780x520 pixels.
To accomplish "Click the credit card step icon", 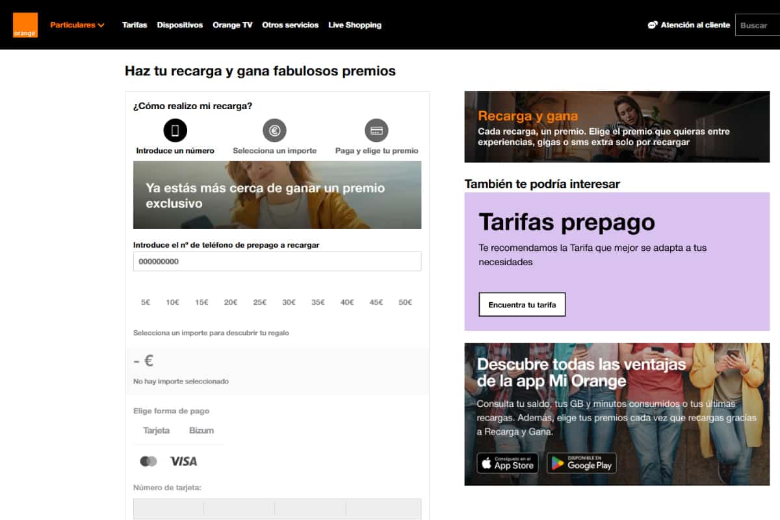I will pos(376,131).
